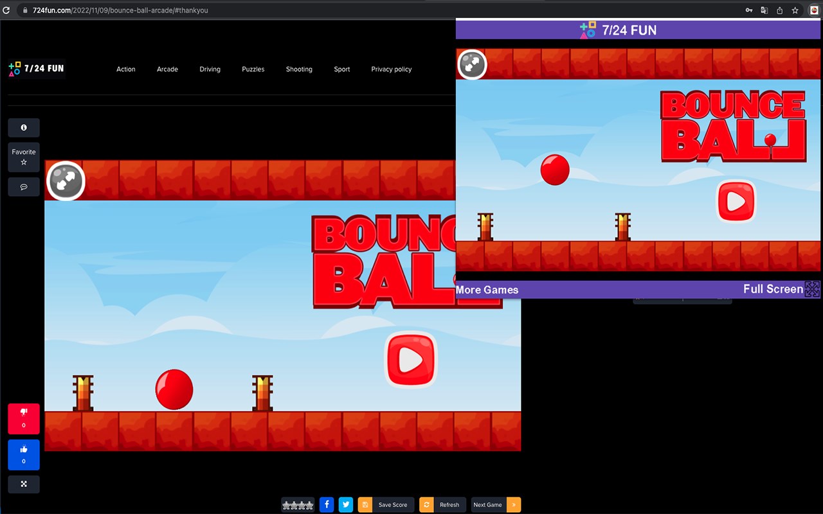
Task: Focus the 724fun.com address bar URL
Action: [x=120, y=10]
